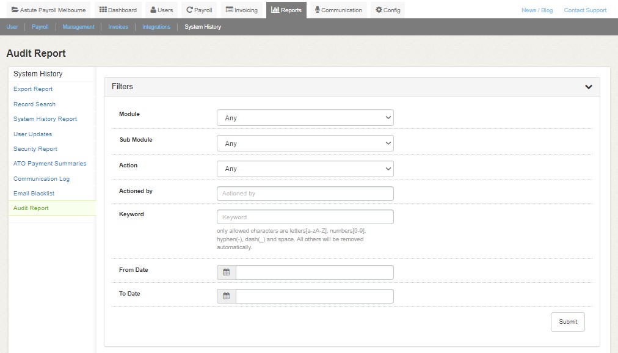The width and height of the screenshot is (618, 353).
Task: Expand the Sub Module dropdown
Action: pos(305,144)
